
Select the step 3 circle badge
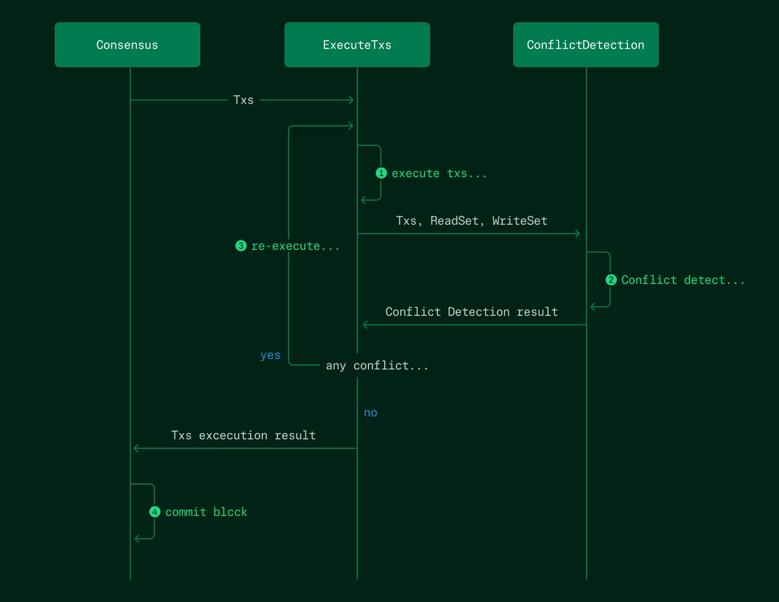pos(241,246)
